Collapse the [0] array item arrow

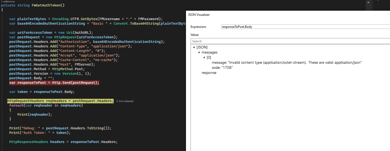coord(204,58)
